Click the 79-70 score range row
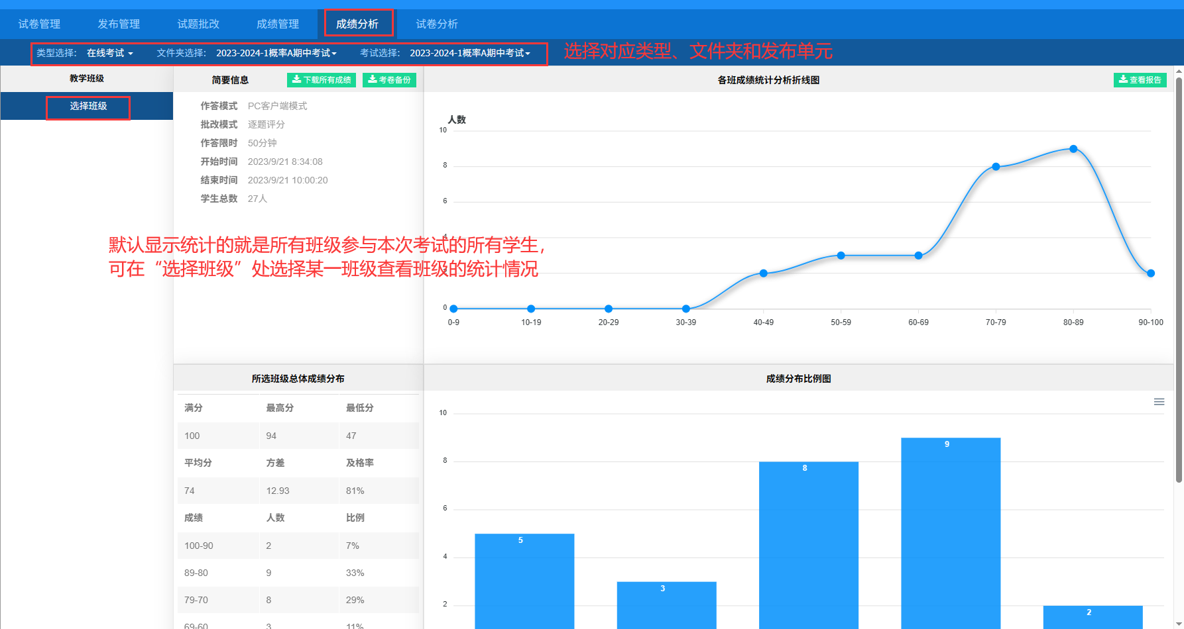The width and height of the screenshot is (1184, 629). [x=298, y=600]
